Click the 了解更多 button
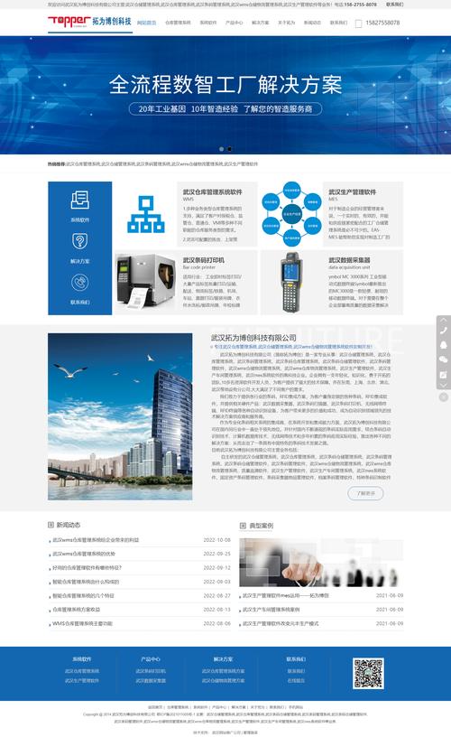The image size is (451, 737). (x=365, y=493)
